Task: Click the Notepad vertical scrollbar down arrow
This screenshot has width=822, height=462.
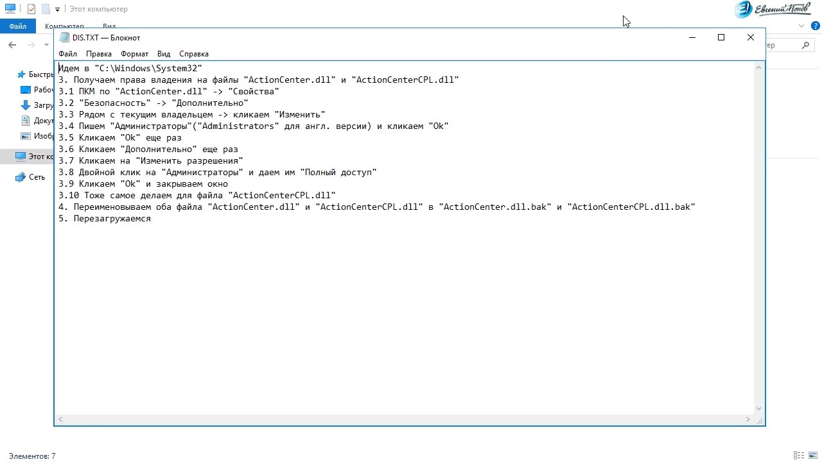Action: (x=759, y=409)
